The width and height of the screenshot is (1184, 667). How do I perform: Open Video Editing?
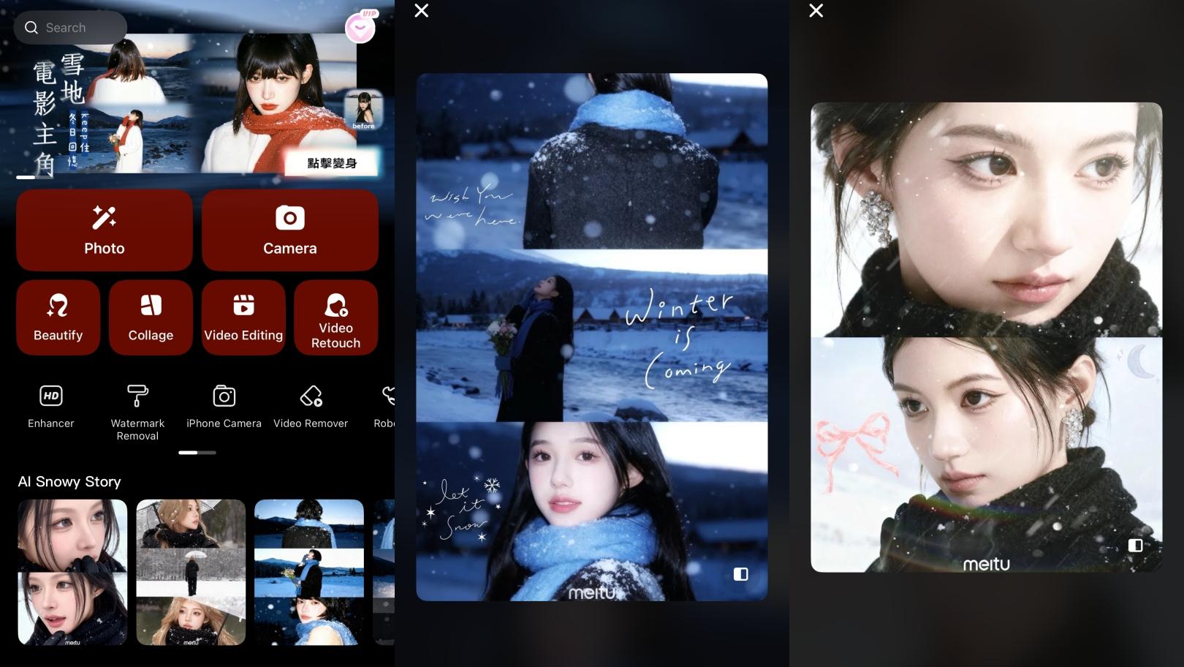click(243, 317)
